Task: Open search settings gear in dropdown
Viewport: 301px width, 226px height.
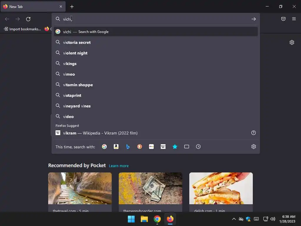Action: click(x=254, y=147)
